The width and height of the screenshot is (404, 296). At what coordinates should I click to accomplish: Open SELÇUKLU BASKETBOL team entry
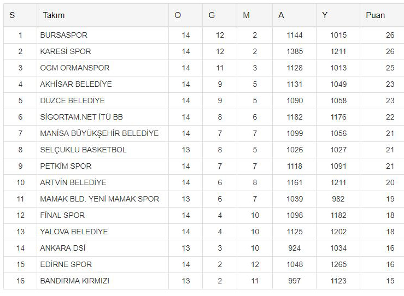pos(83,150)
